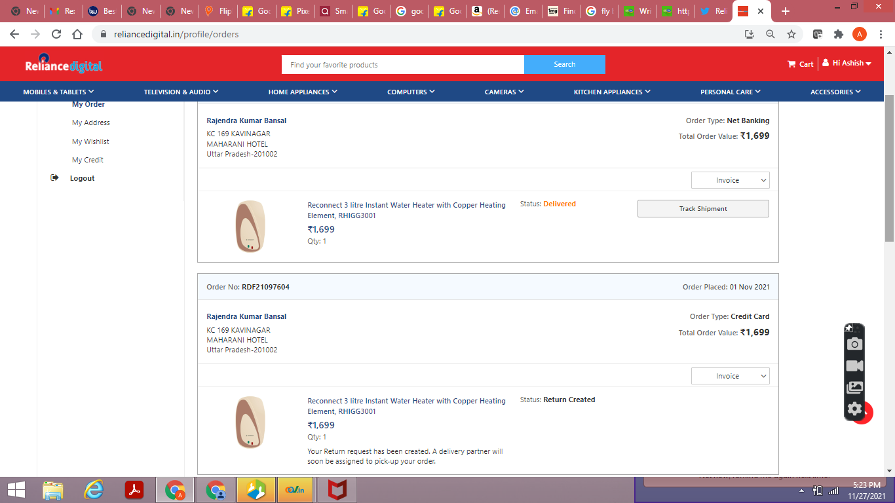Click the blue Search button

tap(564, 64)
